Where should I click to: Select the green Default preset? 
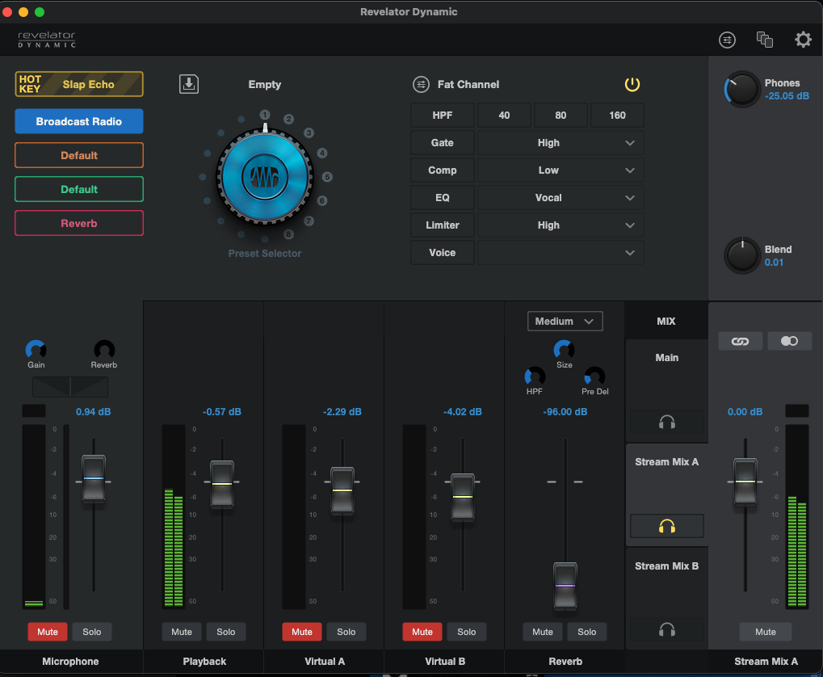click(79, 190)
